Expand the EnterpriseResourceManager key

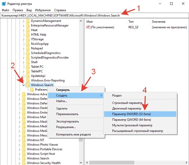(x=23, y=26)
